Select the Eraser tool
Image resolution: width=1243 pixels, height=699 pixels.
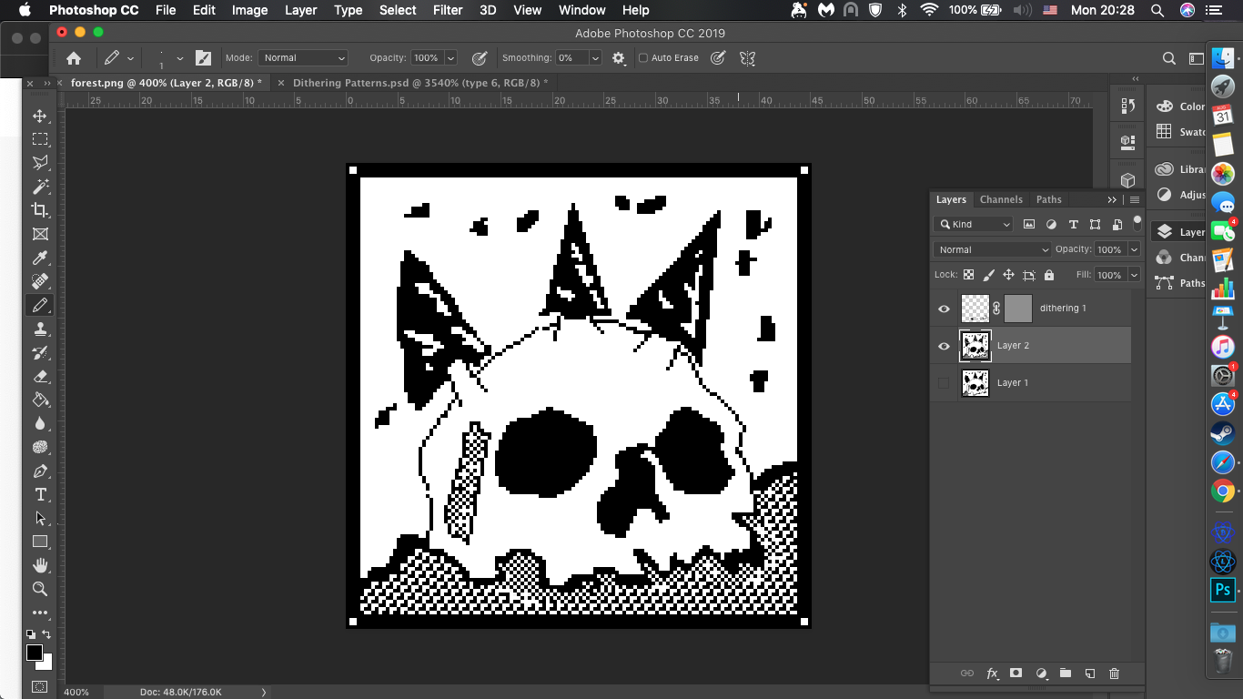[x=40, y=376]
